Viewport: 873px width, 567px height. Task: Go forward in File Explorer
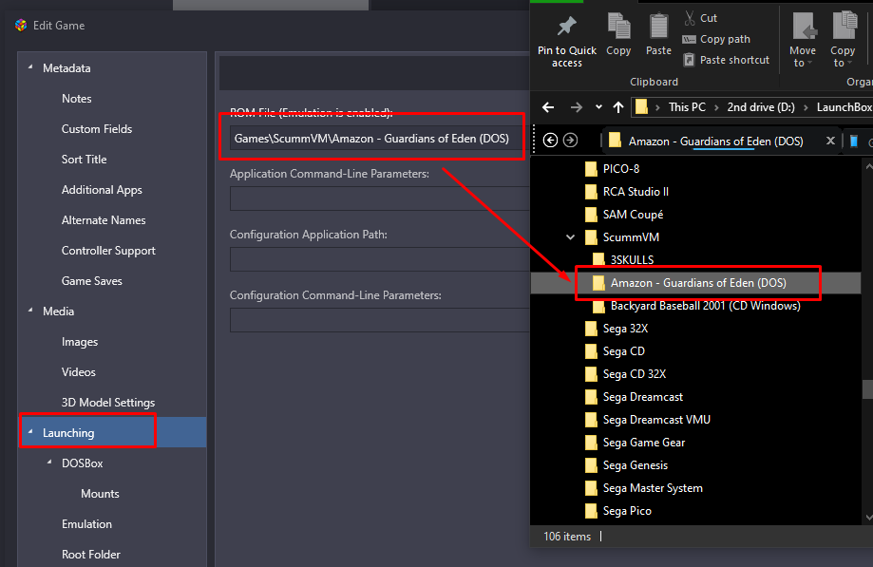577,106
